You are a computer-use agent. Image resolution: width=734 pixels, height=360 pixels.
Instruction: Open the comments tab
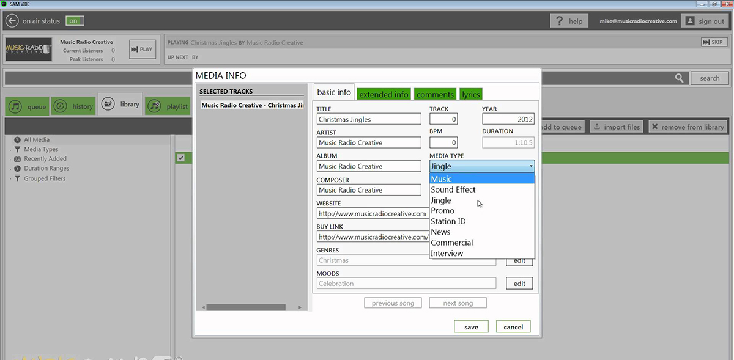tap(435, 94)
